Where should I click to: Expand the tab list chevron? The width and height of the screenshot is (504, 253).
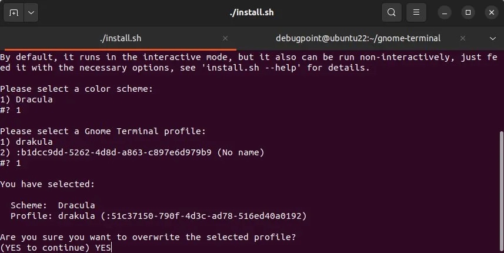[x=493, y=38]
